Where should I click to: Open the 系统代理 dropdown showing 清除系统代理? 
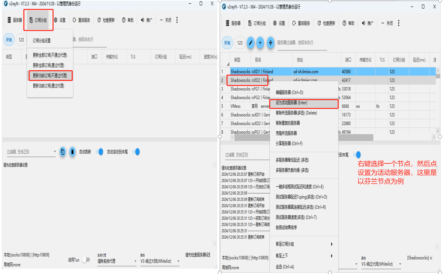(x=116, y=261)
